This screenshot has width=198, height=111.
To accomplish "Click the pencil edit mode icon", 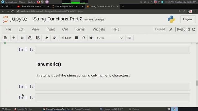I will [x=171, y=29].
